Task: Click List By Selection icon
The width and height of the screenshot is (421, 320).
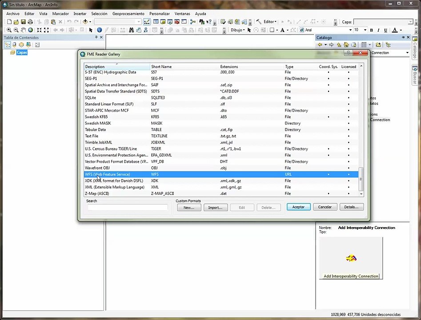Action: 28,45
